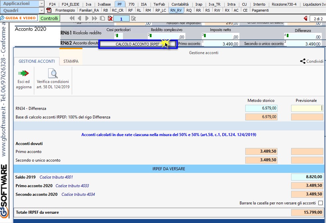Click the Esci ed aggiorna arrow icon
The image size is (326, 223).
(x=23, y=73)
